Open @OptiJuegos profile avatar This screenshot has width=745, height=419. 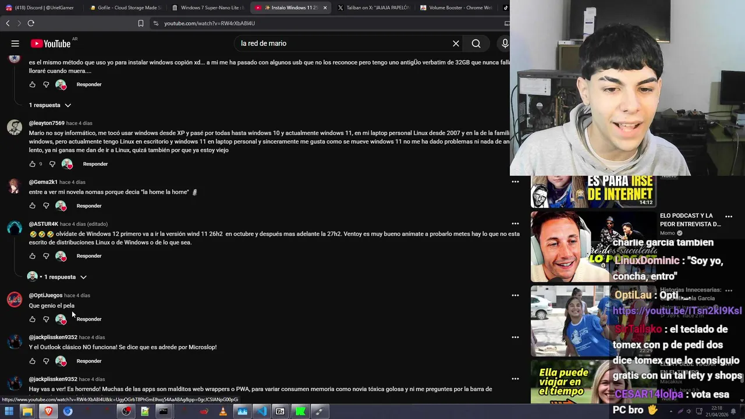15,300
